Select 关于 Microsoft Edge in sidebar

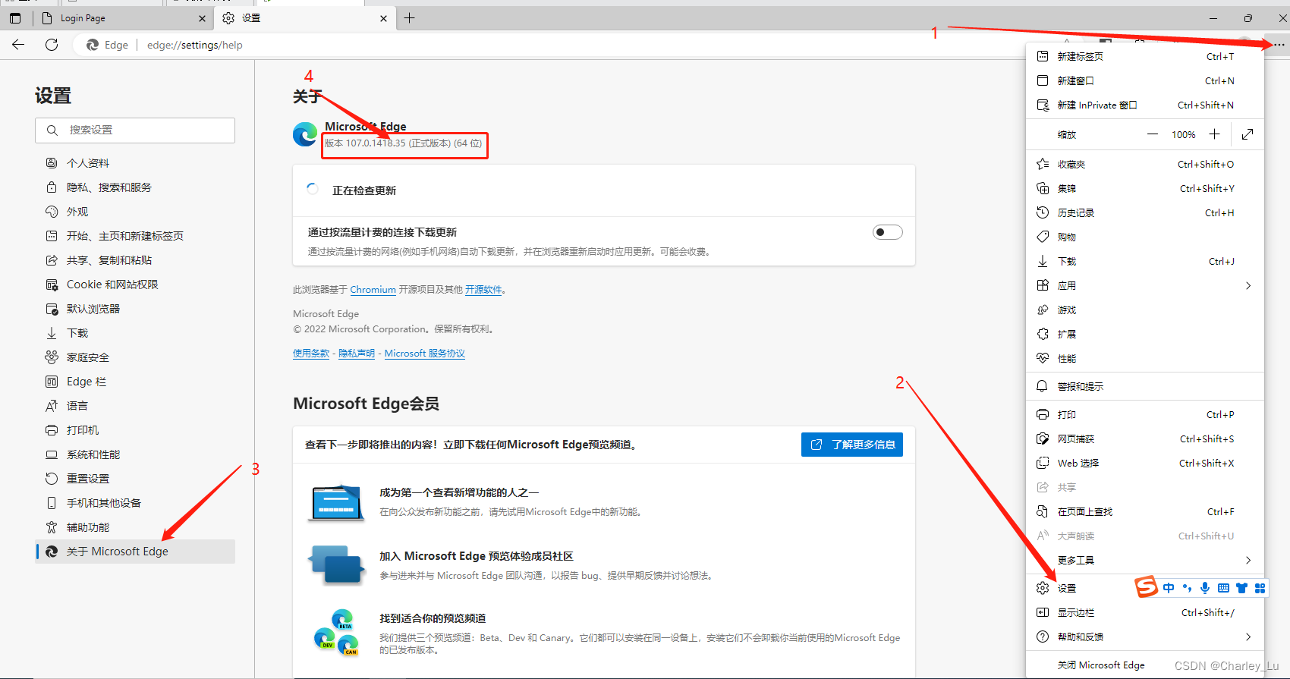135,552
